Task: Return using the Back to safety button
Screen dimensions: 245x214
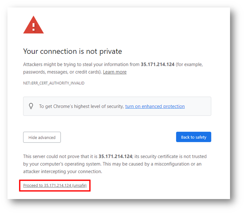Action: [x=193, y=137]
